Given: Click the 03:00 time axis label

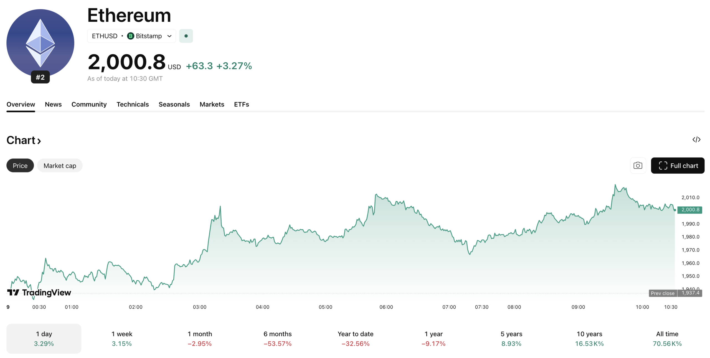Looking at the screenshot, I should tap(199, 307).
